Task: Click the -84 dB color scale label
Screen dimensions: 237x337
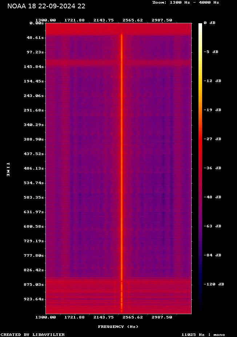Action: coord(212,255)
